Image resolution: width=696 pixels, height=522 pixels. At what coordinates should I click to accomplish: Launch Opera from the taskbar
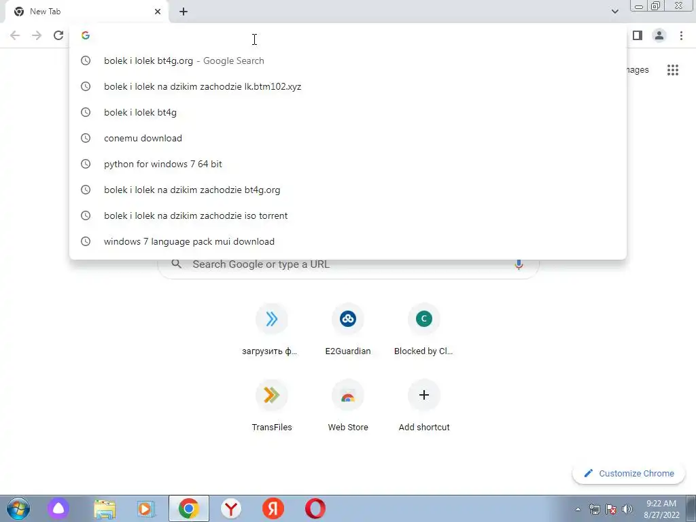[x=315, y=508]
